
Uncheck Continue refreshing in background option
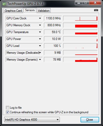point(7,112)
